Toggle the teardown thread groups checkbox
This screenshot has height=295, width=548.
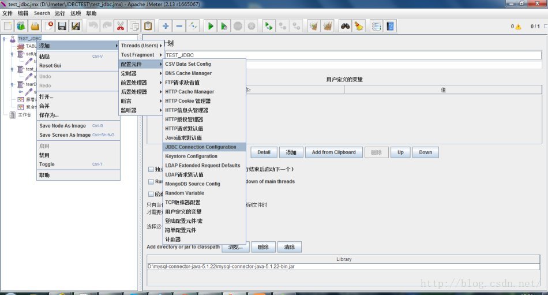coord(151,182)
